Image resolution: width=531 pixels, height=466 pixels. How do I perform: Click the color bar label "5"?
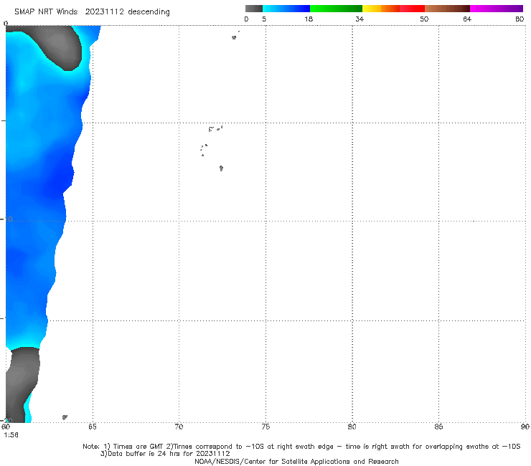click(x=264, y=19)
